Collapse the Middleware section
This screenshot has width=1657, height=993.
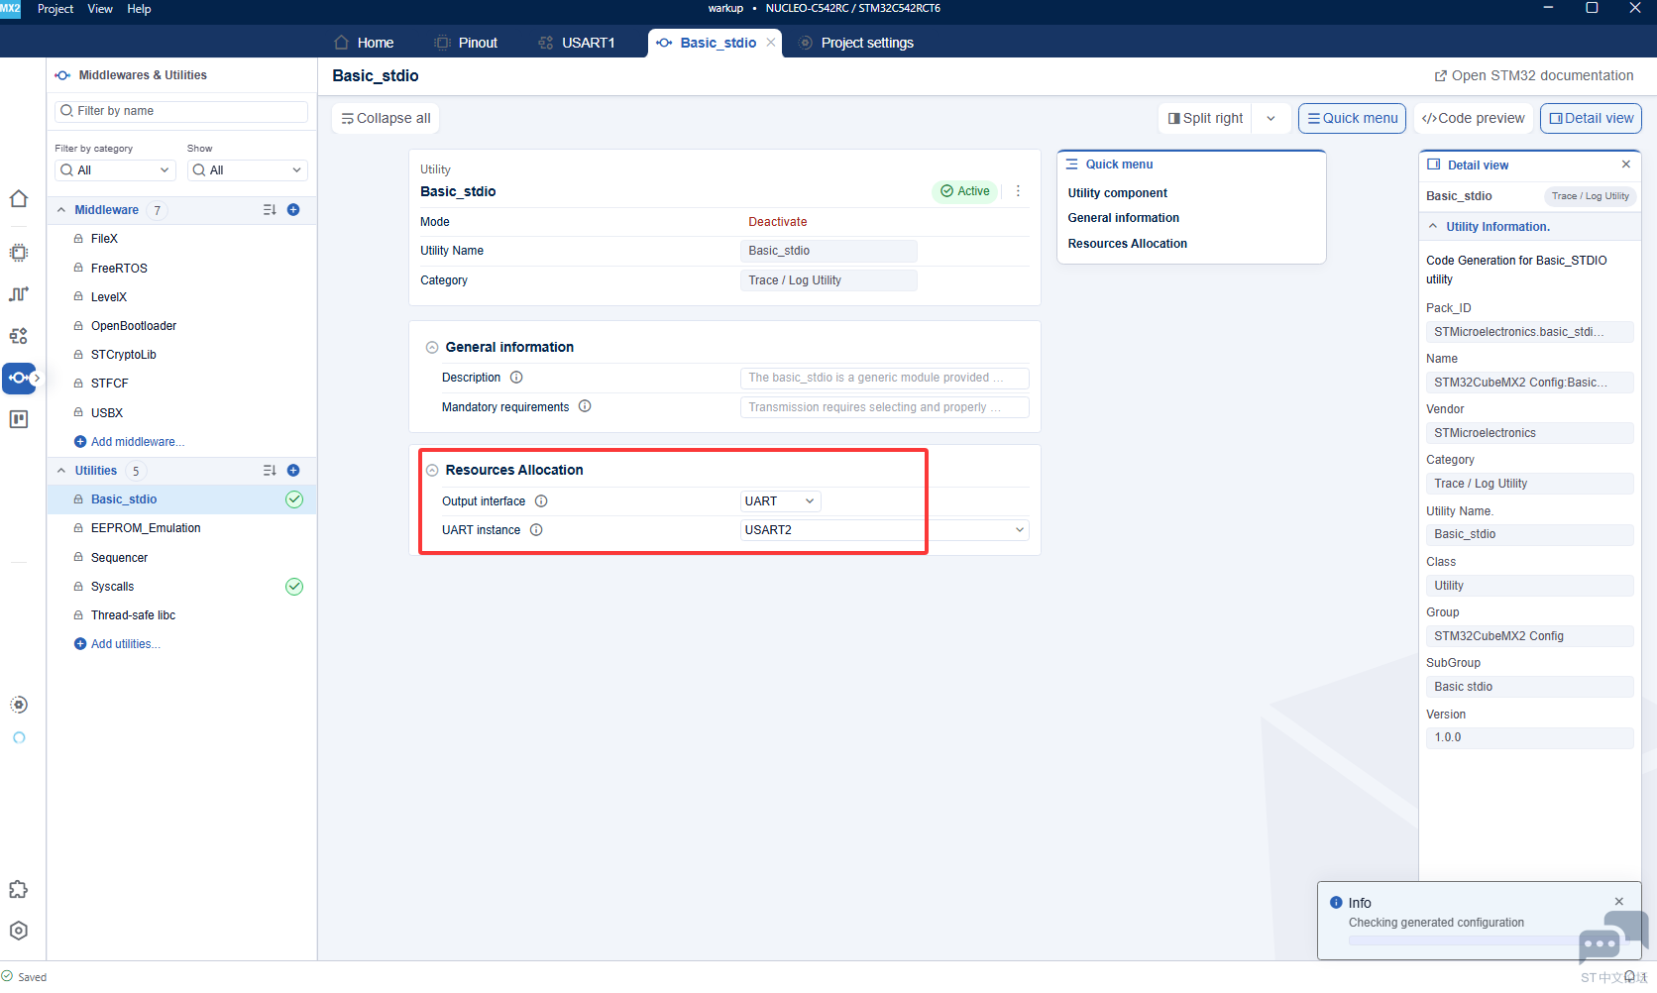pos(61,210)
